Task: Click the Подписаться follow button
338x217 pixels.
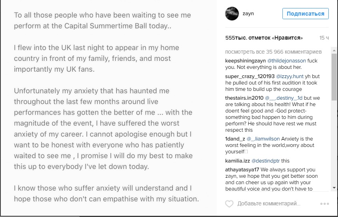Action: (x=306, y=14)
